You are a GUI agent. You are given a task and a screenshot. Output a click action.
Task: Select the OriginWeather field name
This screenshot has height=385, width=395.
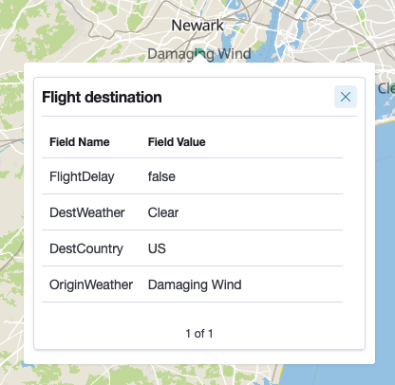coord(91,284)
